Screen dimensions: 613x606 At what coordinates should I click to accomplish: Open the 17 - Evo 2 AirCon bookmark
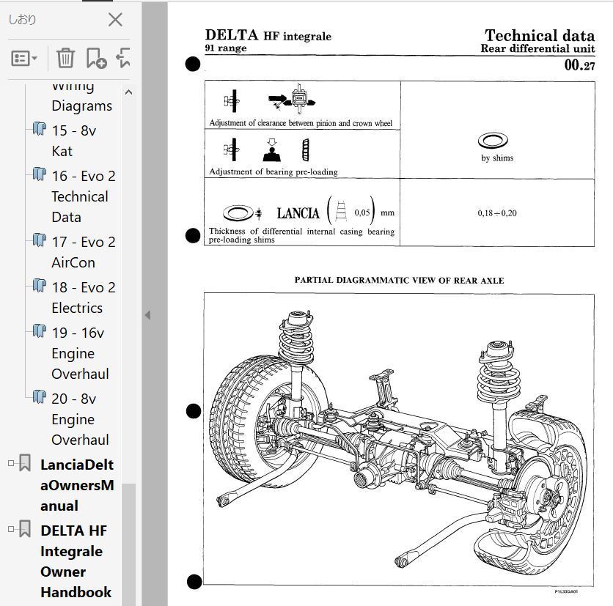click(x=84, y=252)
